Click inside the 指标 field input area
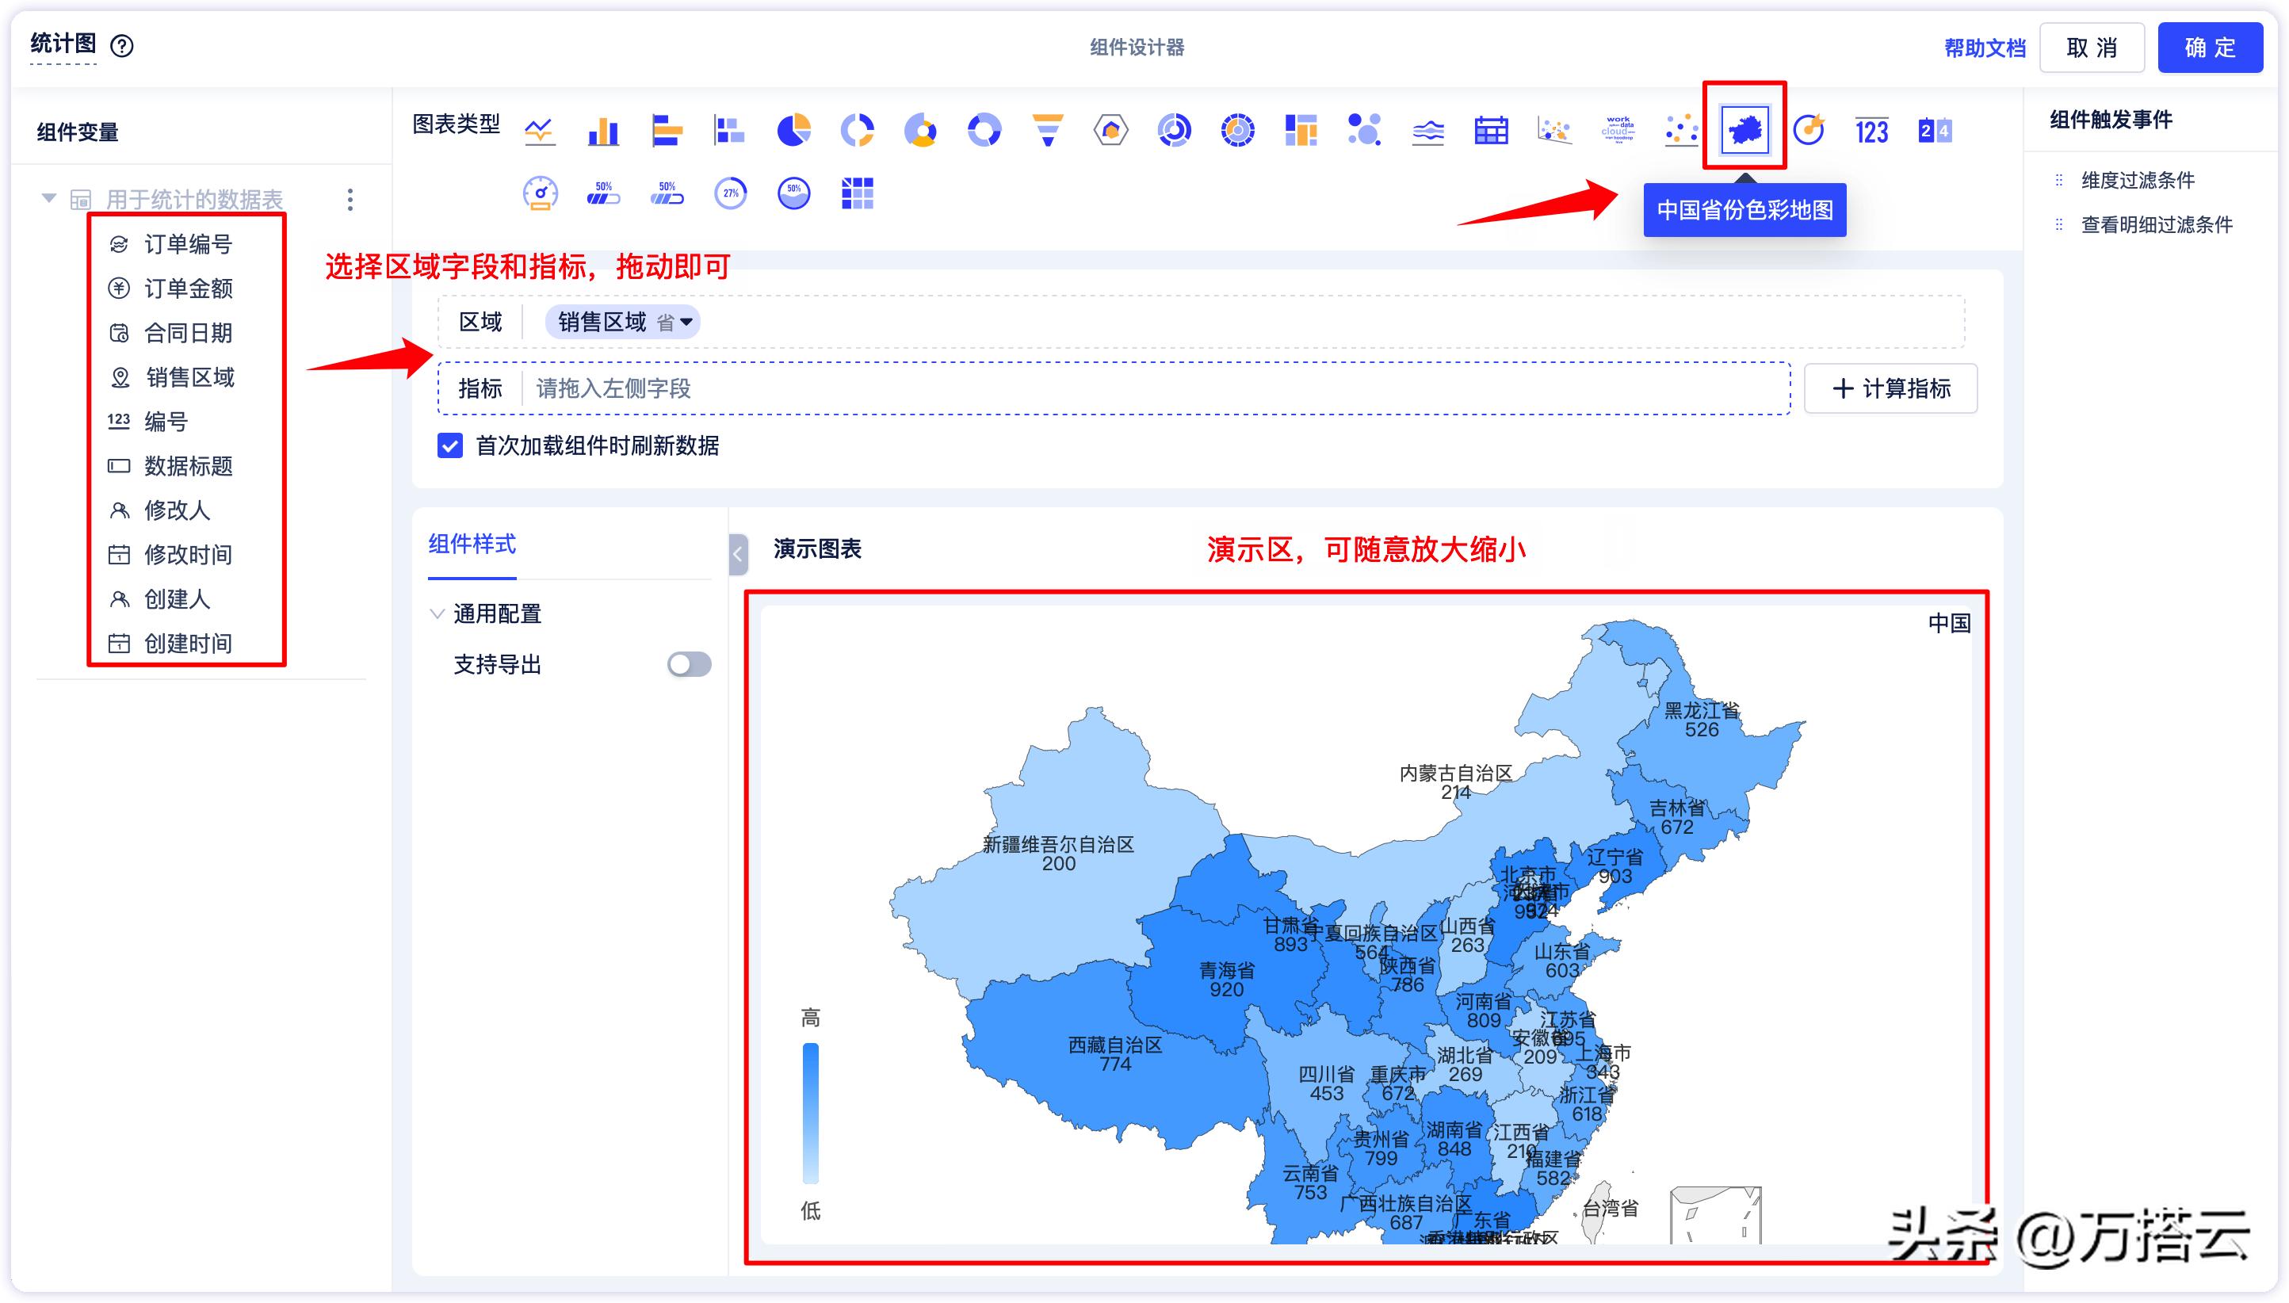 (984, 388)
